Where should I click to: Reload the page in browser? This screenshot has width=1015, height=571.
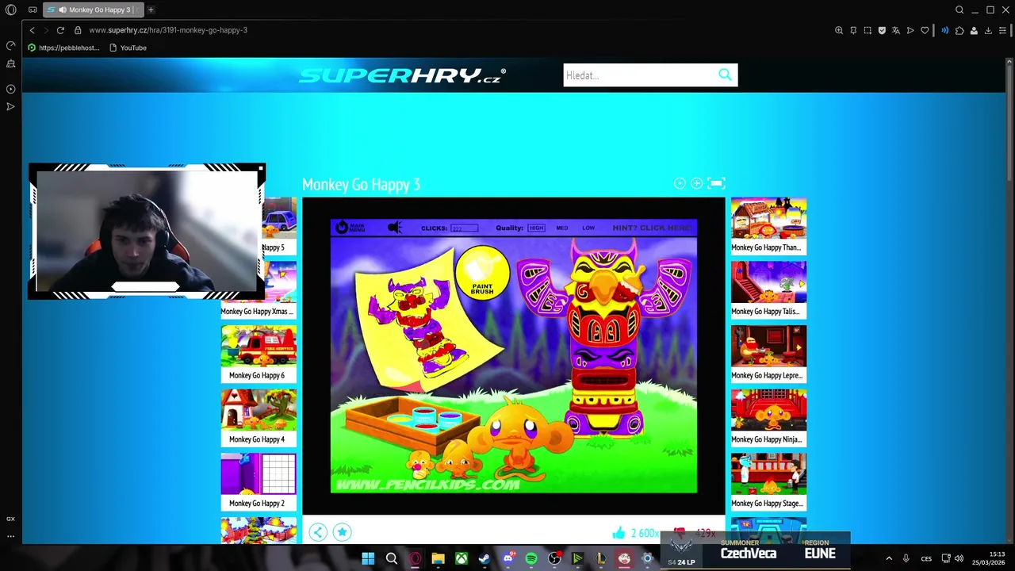[x=60, y=30]
